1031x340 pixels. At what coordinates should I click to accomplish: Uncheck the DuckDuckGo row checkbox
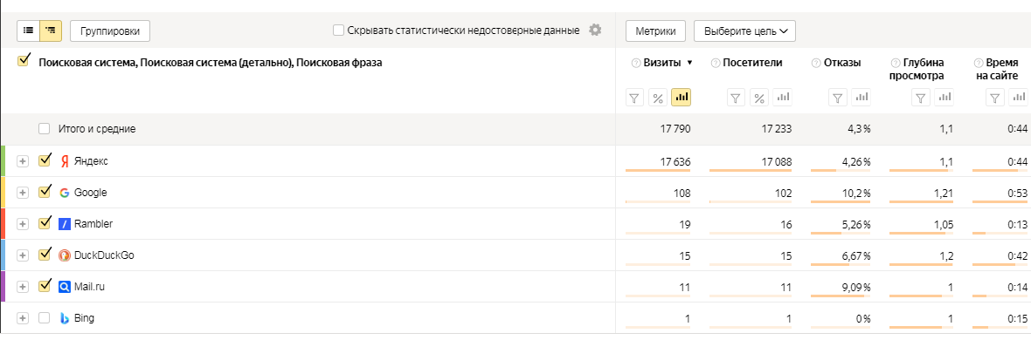pyautogui.click(x=45, y=254)
